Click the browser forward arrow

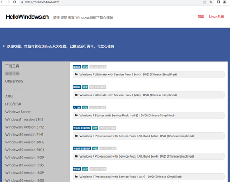pos(8,2)
